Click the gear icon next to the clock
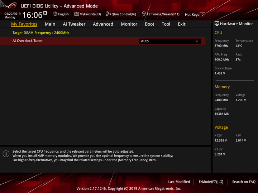 (x=45, y=13)
